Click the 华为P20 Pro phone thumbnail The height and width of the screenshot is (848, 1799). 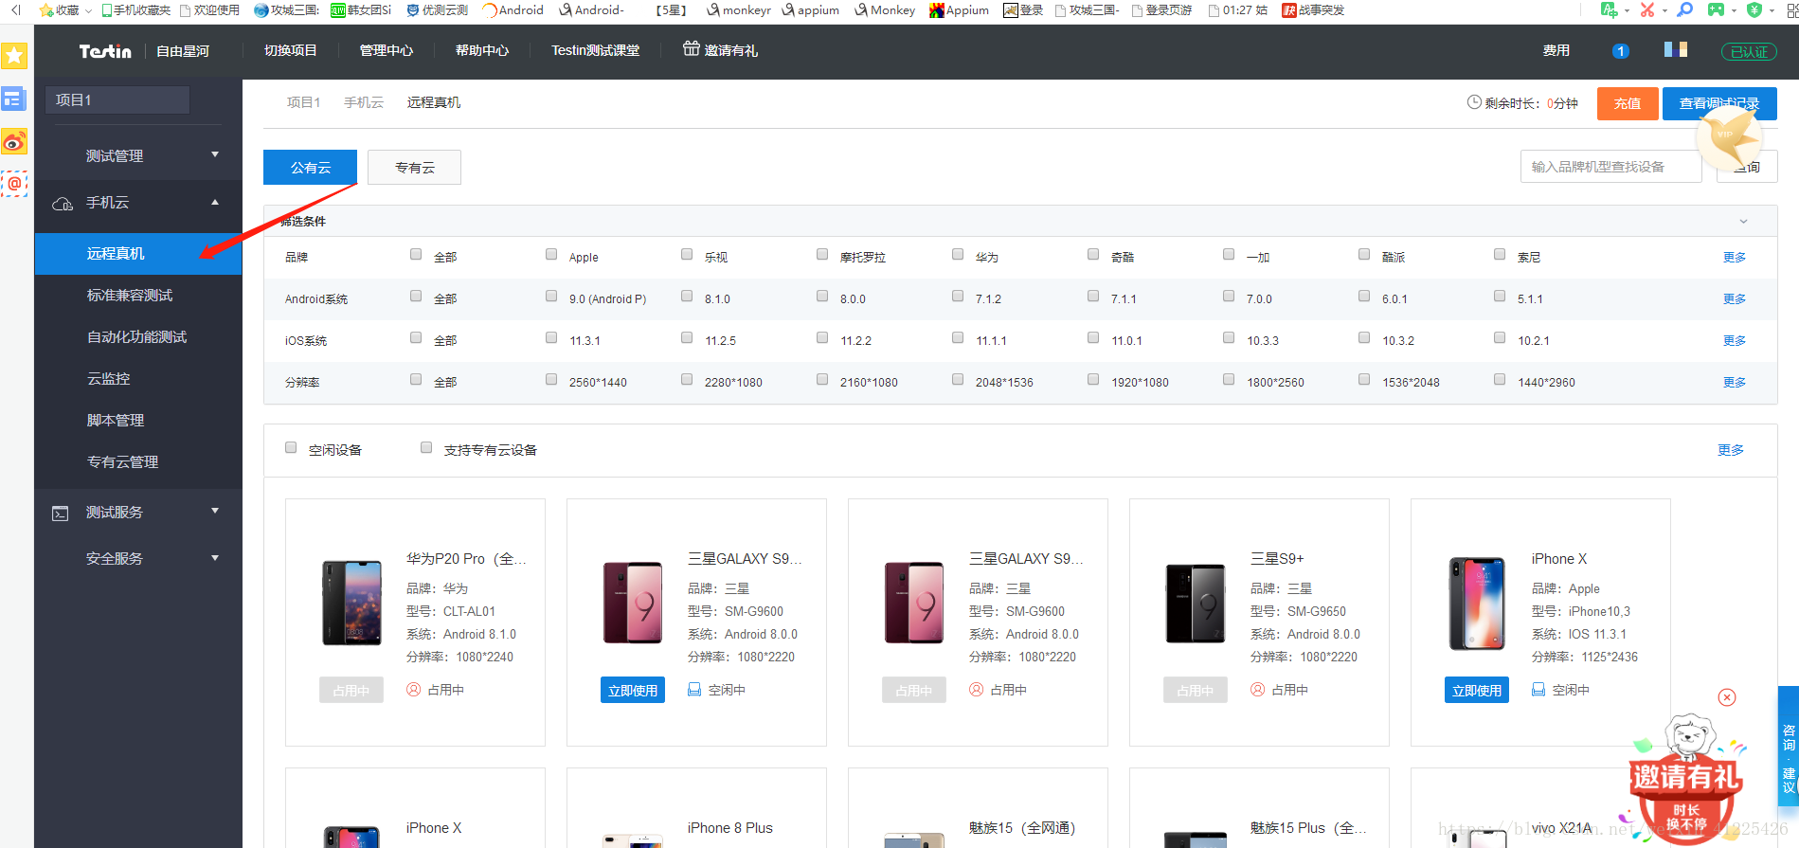[x=352, y=604]
